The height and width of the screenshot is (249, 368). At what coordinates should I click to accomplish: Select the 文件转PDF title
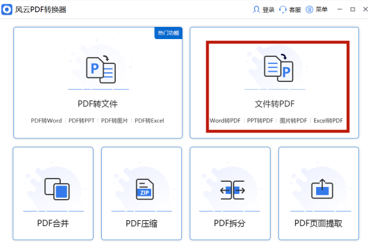click(x=275, y=104)
